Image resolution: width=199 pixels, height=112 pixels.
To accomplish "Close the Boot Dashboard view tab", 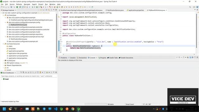I will [x=15, y=73].
